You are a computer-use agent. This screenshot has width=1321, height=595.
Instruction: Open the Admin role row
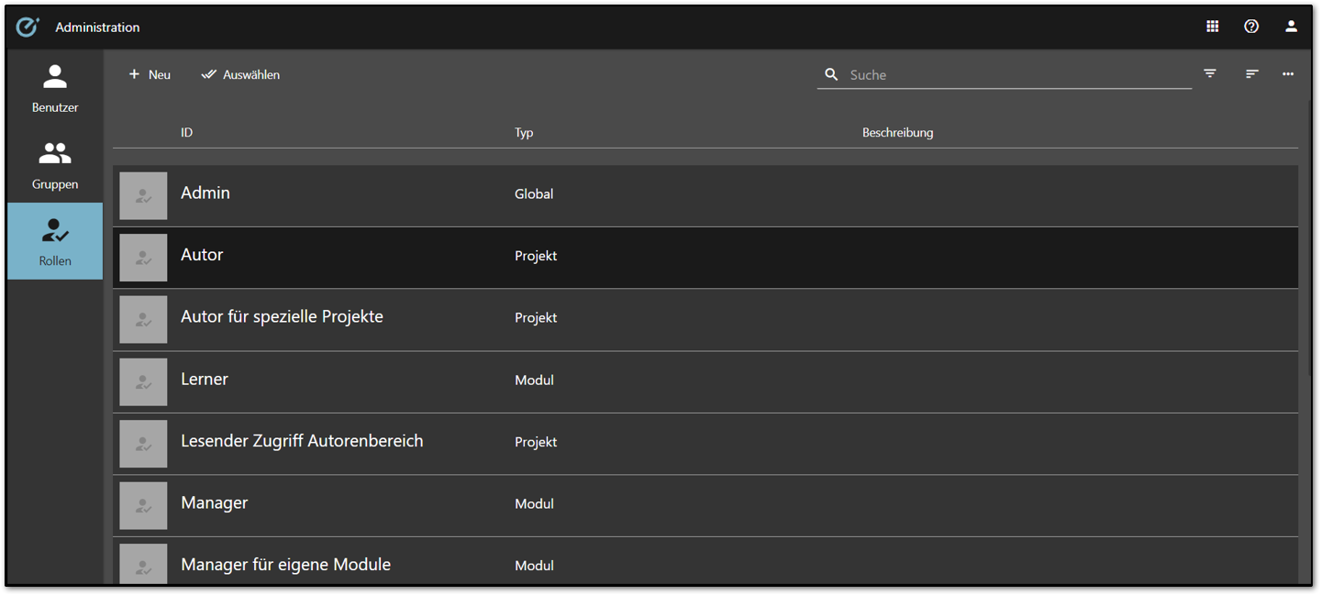(705, 195)
